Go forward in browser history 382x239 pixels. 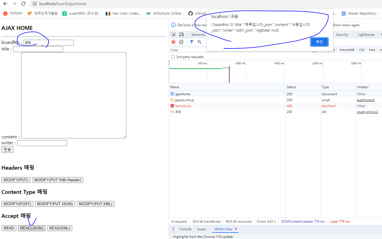tap(14, 4)
